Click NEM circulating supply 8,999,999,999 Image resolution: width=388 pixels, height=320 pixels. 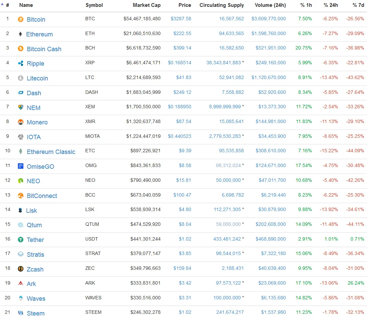[225, 107]
